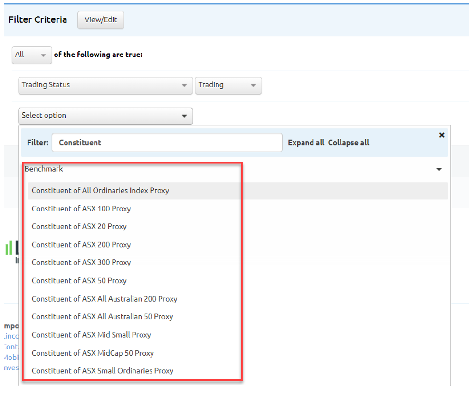The height and width of the screenshot is (395, 474).
Task: Close the filter option panel with X
Action: point(442,135)
